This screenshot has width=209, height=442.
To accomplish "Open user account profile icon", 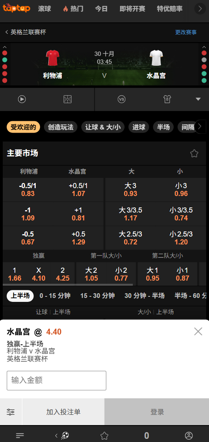I will click(189, 436).
